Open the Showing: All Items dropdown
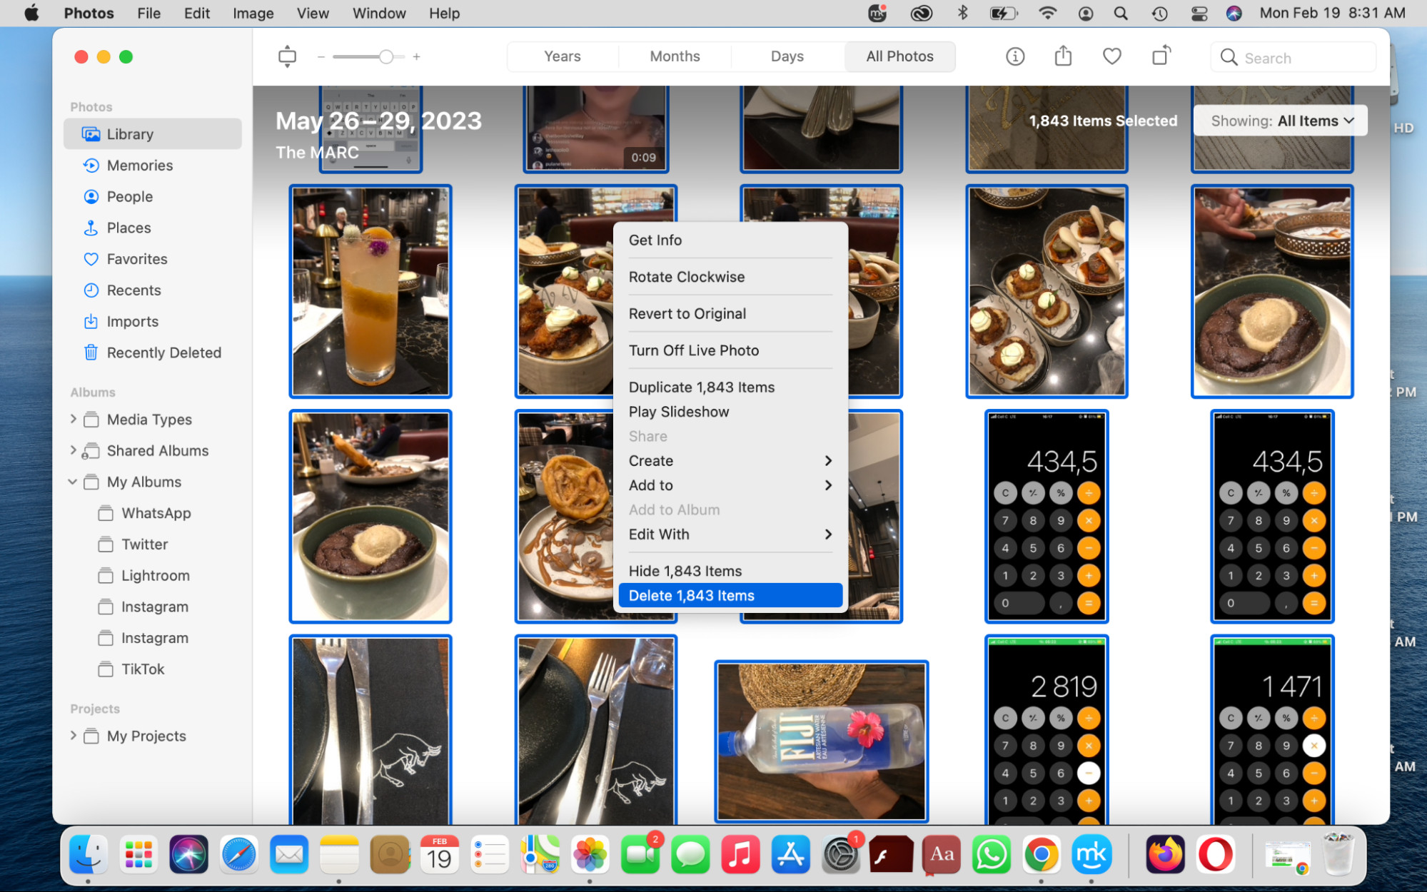Image resolution: width=1427 pixels, height=892 pixels. [1281, 121]
